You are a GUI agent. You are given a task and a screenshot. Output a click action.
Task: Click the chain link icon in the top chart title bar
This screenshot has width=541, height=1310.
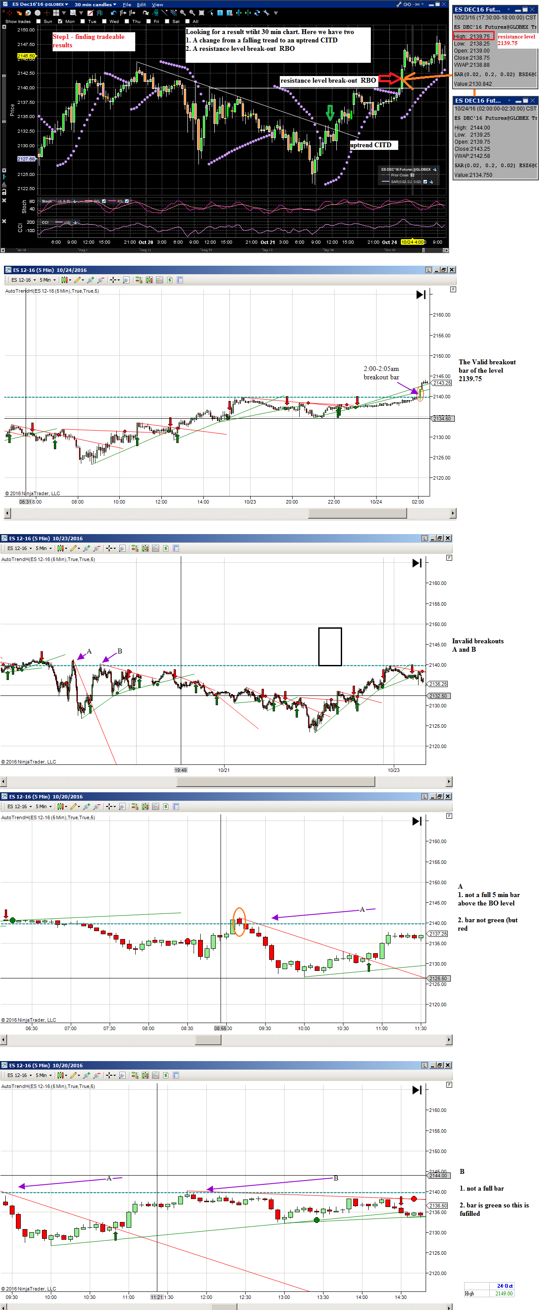pyautogui.click(x=407, y=4)
